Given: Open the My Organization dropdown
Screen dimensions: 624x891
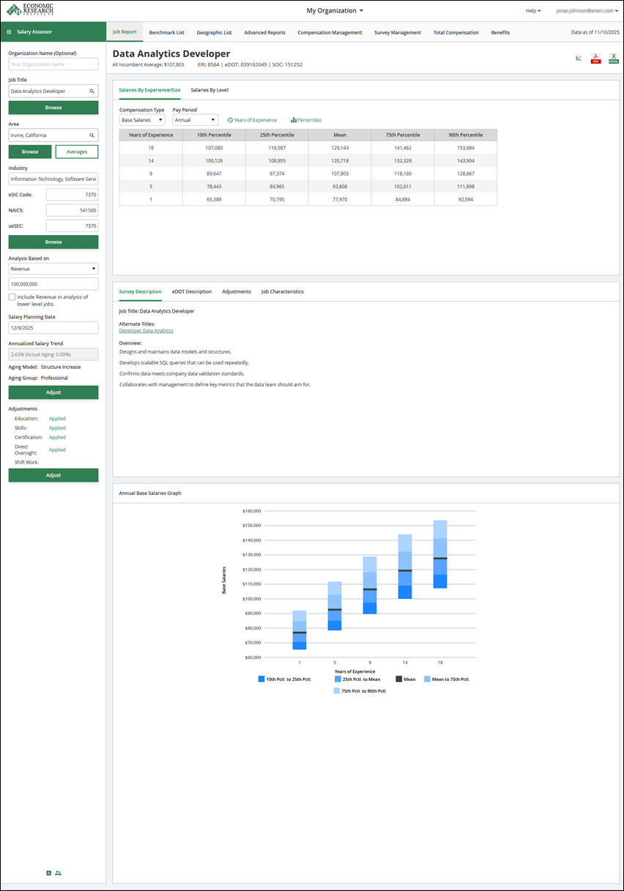Looking at the screenshot, I should click(335, 11).
